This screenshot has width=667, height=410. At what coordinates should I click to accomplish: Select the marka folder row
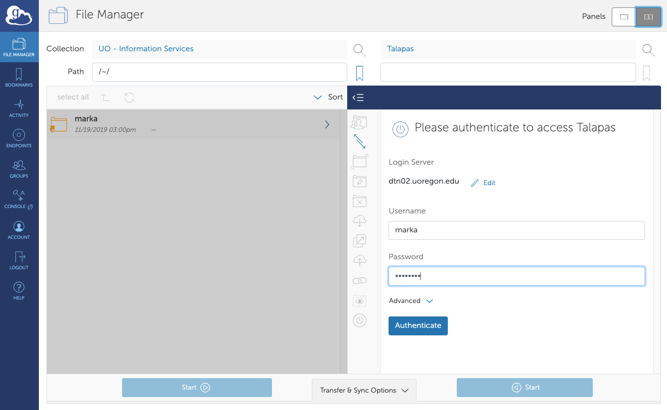point(193,124)
